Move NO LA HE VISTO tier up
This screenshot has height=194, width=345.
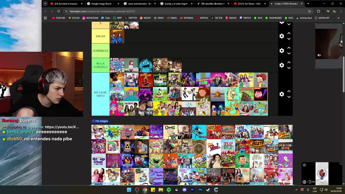(x=289, y=91)
